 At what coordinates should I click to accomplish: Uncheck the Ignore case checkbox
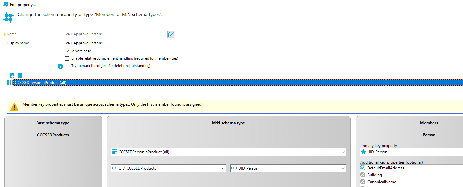[67, 51]
